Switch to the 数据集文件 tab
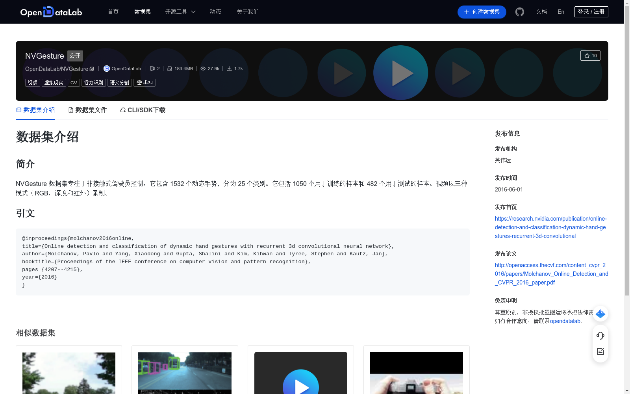The image size is (630, 394). pos(87,110)
